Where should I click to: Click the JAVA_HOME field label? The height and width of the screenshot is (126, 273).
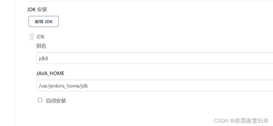pos(50,73)
